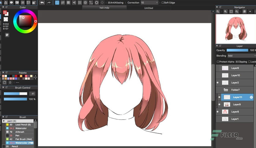Select the Watercolor 54.2 brush
This screenshot has width=256, height=148.
20,128
